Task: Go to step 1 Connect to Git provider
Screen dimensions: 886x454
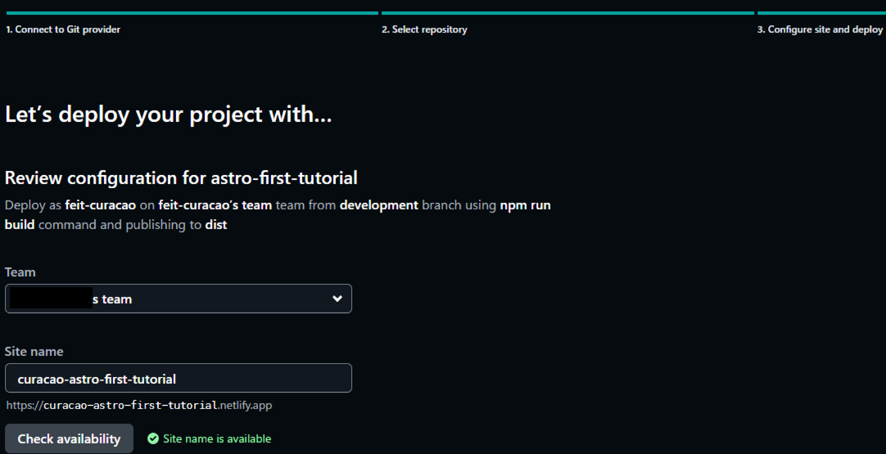Action: pyautogui.click(x=63, y=29)
